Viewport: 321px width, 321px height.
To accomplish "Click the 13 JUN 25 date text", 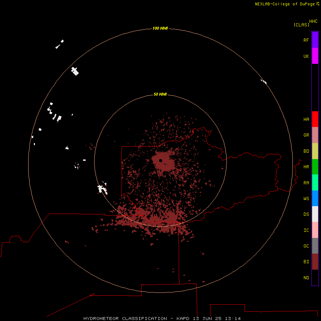I will (x=207, y=319).
